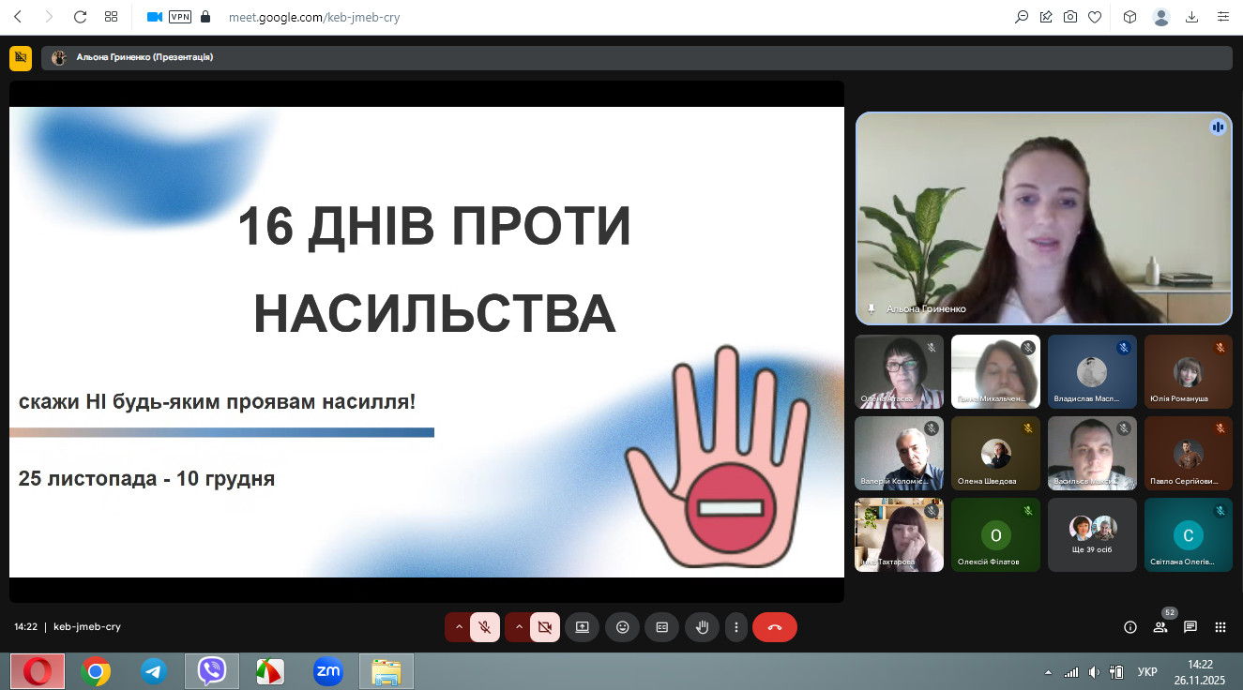1243x690 pixels.
Task: Open the Opera easy setup menu
Action: point(1222,17)
